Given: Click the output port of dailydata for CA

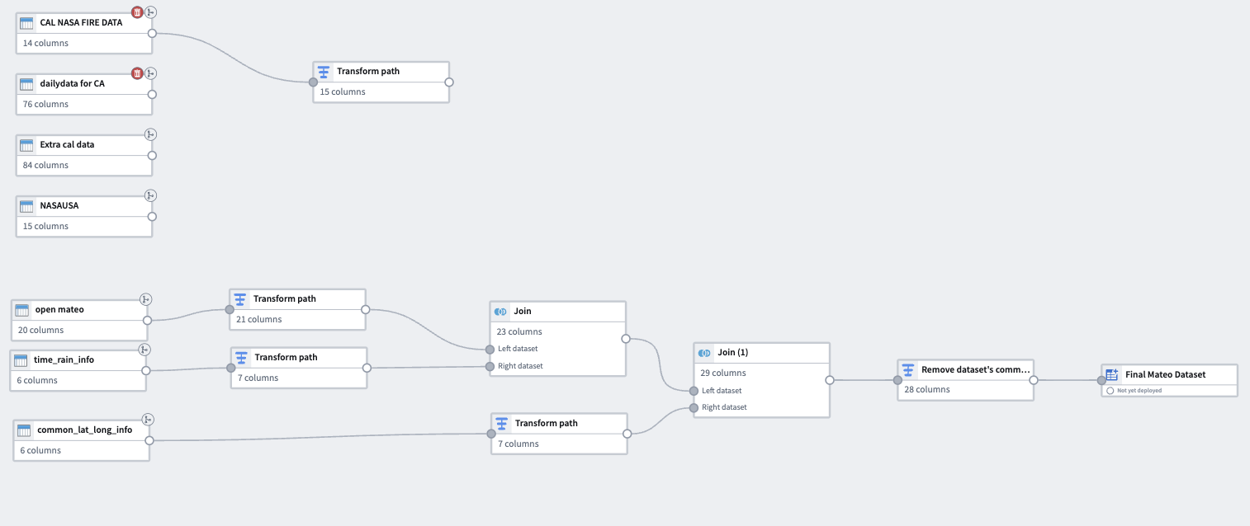Looking at the screenshot, I should 152,94.
